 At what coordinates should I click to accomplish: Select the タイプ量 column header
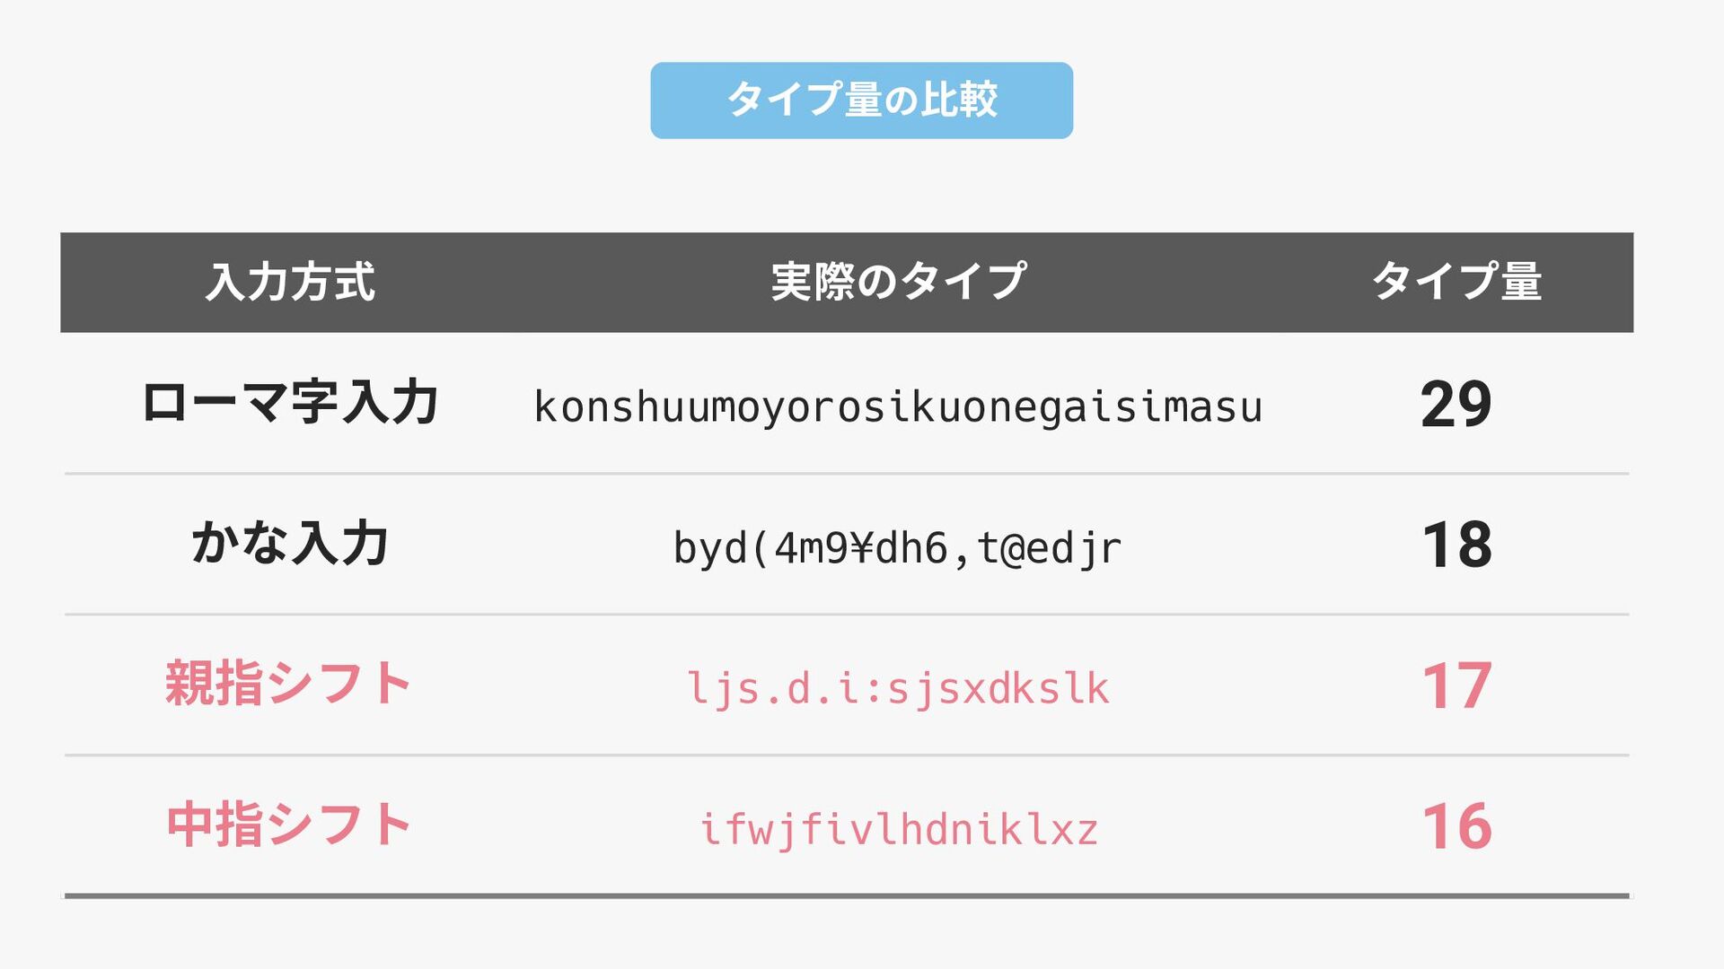click(1456, 282)
